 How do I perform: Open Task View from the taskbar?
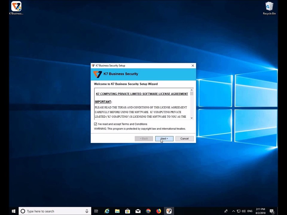point(96,211)
